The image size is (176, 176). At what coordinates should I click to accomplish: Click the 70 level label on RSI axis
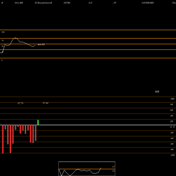coord(2,40)
